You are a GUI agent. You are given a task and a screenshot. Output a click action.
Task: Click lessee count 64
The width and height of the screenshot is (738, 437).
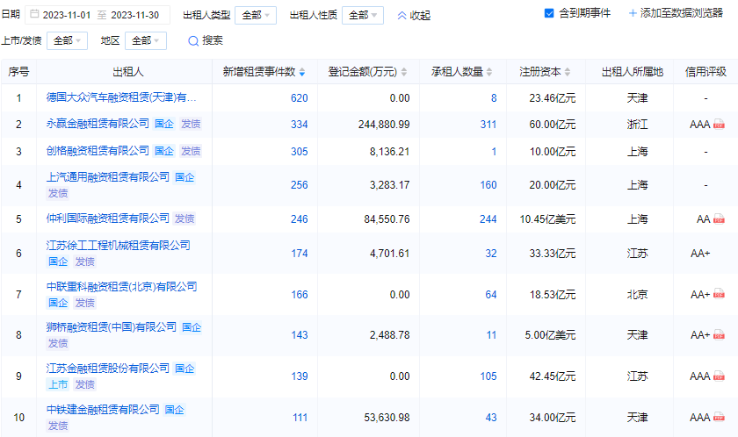point(491,295)
